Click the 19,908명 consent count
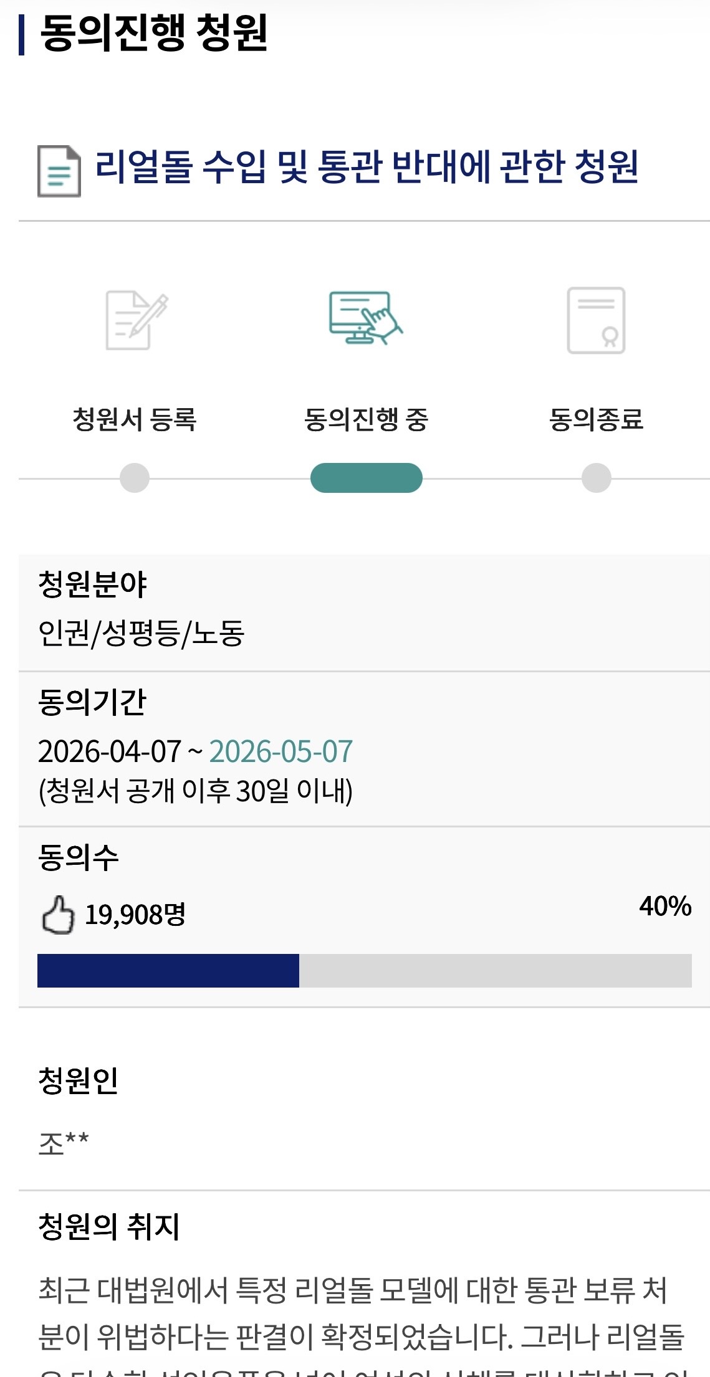 tap(135, 915)
